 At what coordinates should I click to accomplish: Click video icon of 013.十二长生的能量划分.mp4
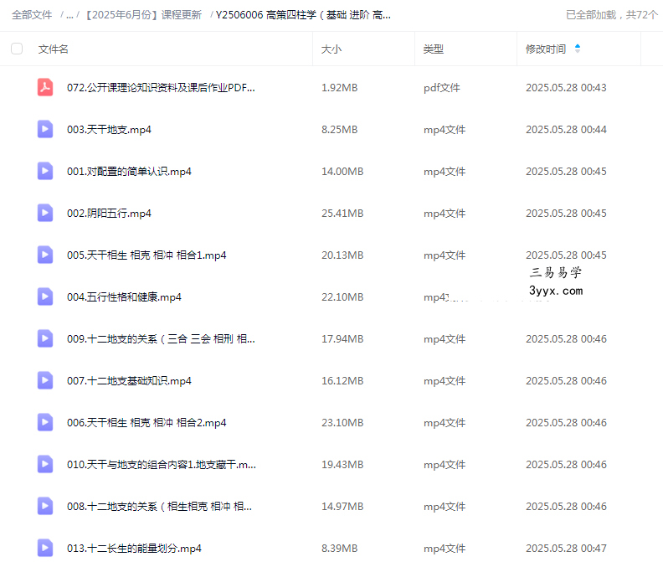45,548
